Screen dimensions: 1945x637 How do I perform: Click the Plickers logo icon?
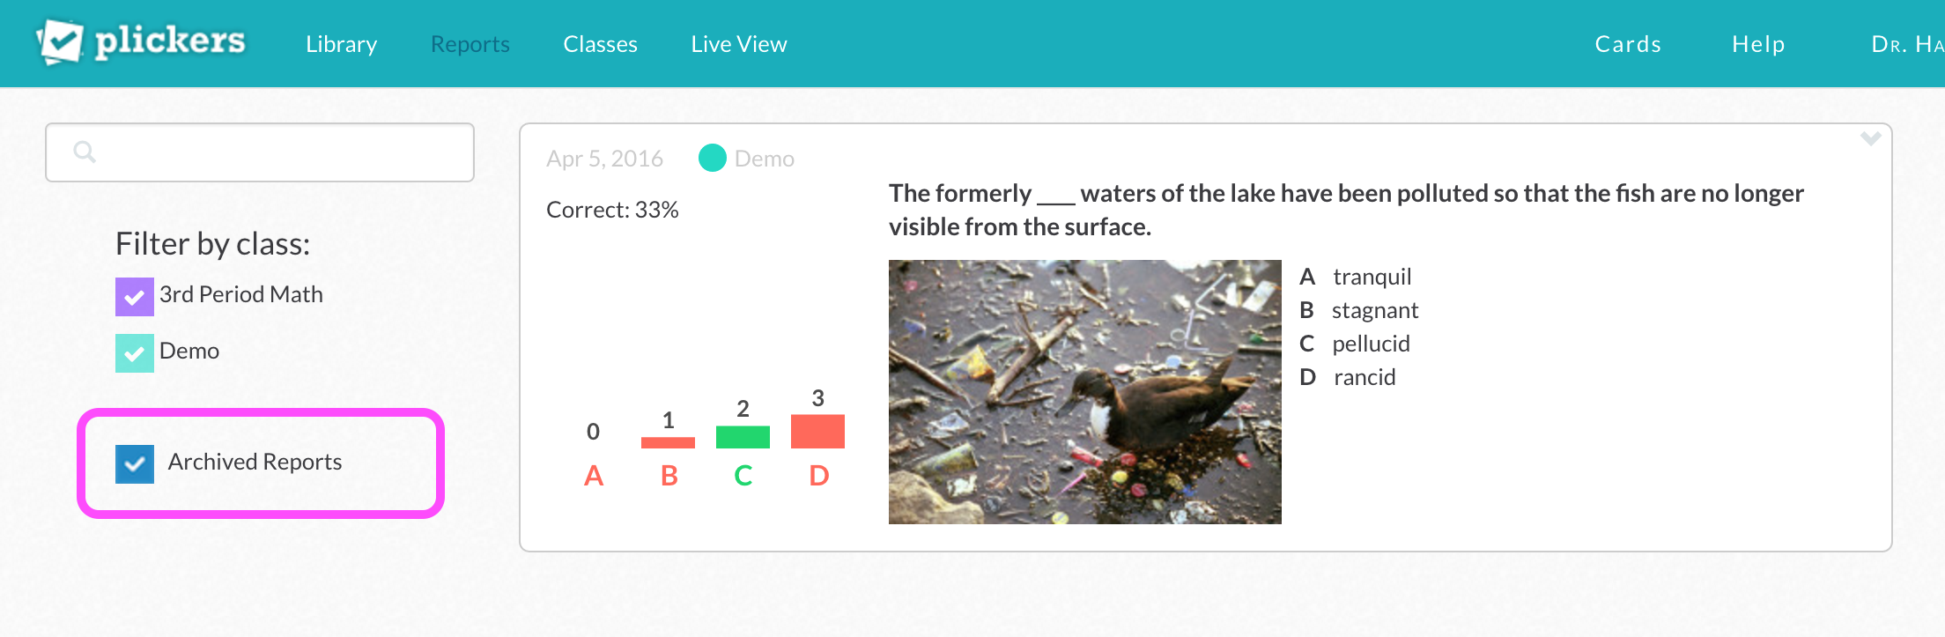click(60, 41)
